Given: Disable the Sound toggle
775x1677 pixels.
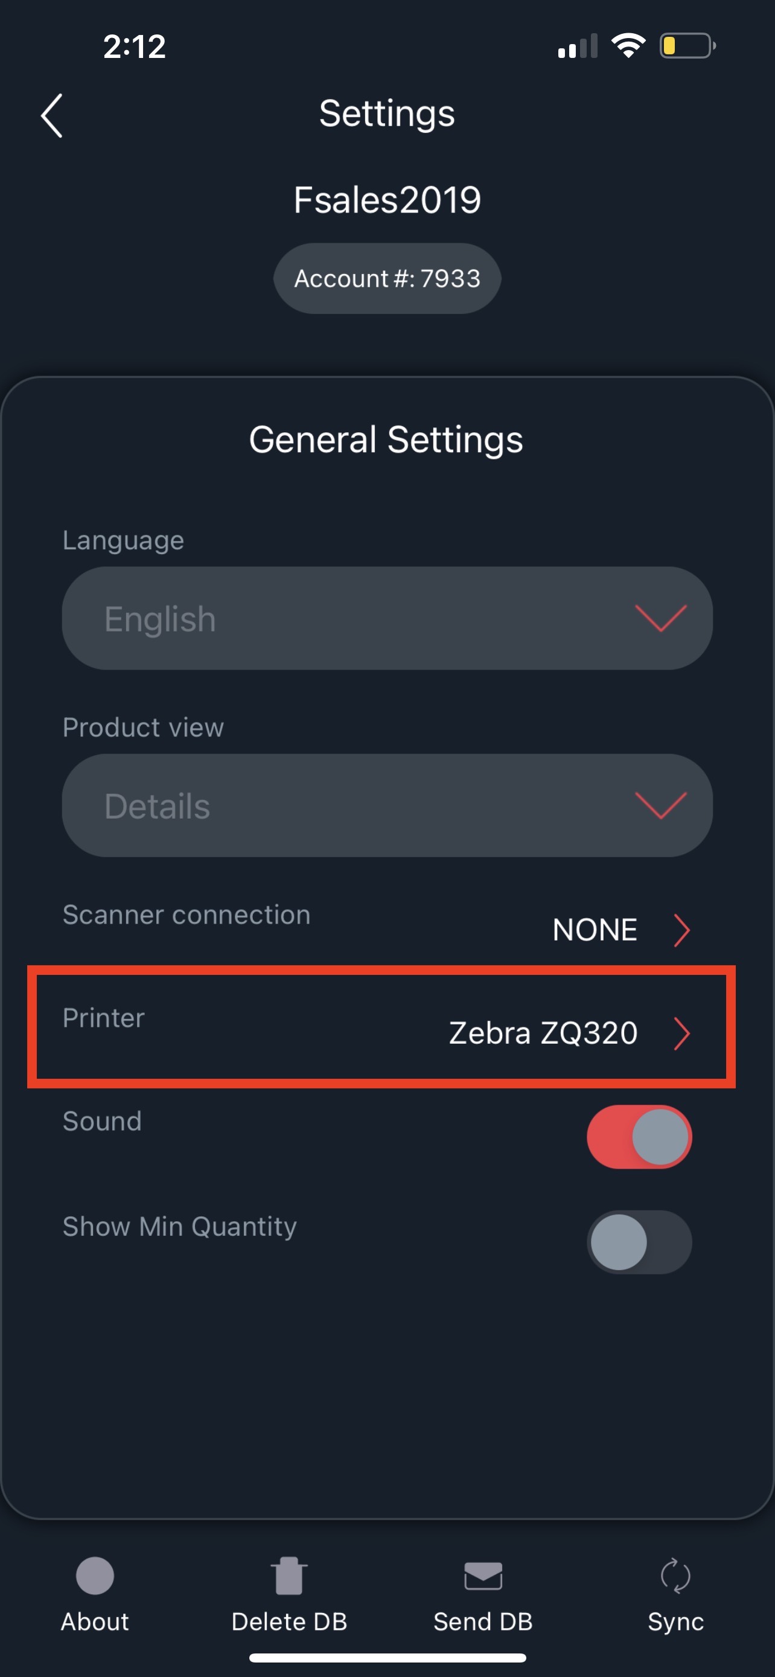Looking at the screenshot, I should click(x=639, y=1137).
